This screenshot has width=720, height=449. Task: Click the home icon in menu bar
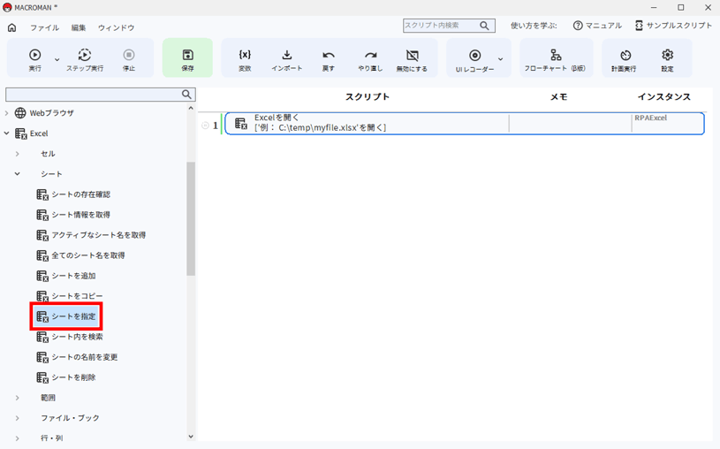pos(12,27)
